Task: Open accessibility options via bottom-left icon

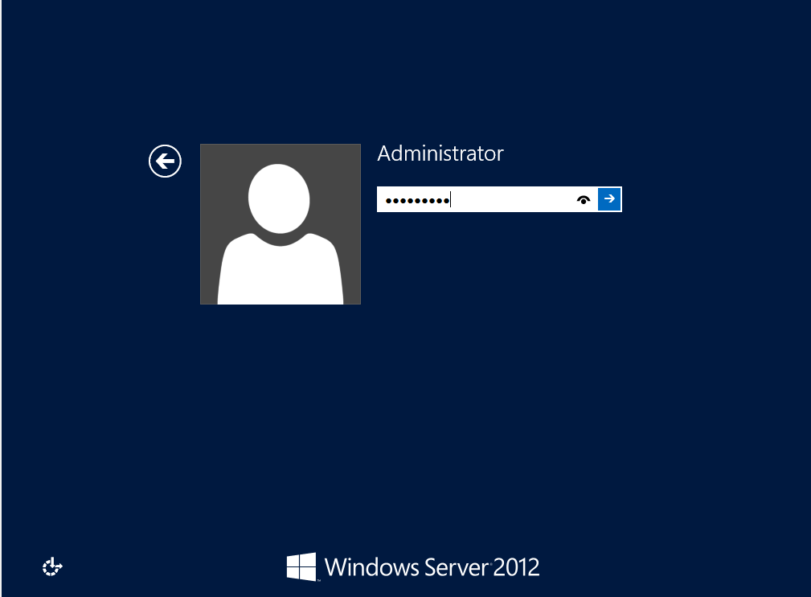Action: (51, 566)
